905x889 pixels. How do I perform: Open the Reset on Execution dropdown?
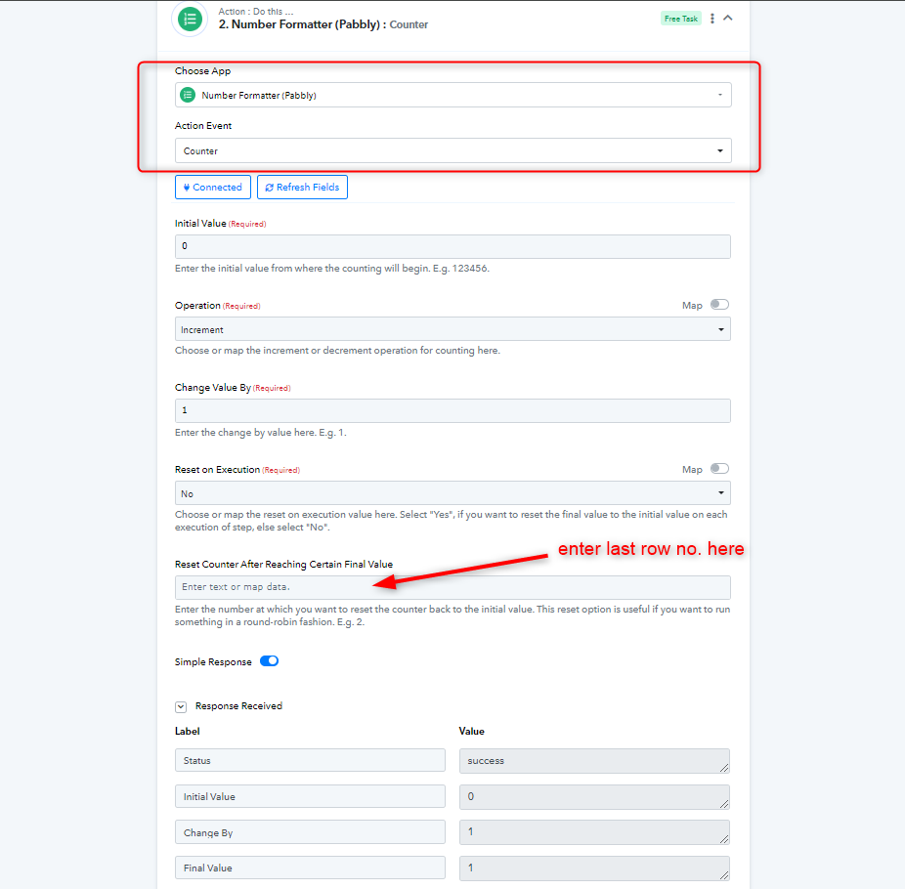tap(452, 493)
